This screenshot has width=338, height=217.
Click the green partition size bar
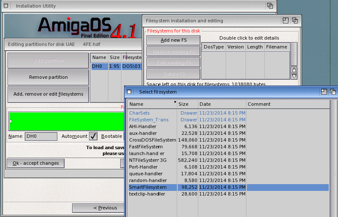click(x=67, y=121)
